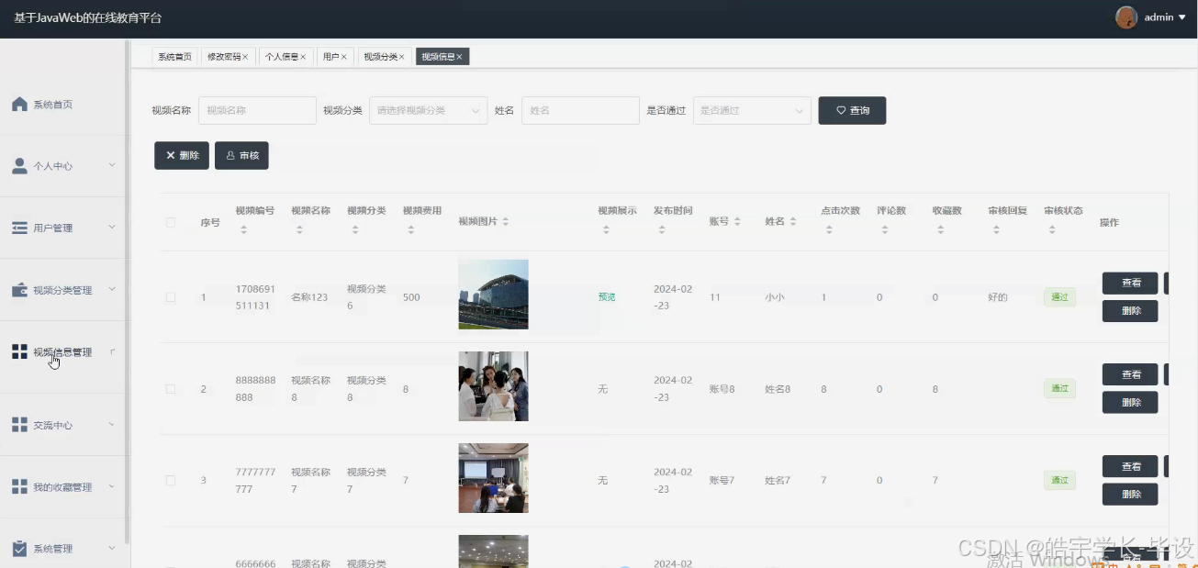This screenshot has height=568, width=1198.
Task: Open the 是否通过 filter dropdown
Action: click(x=752, y=110)
